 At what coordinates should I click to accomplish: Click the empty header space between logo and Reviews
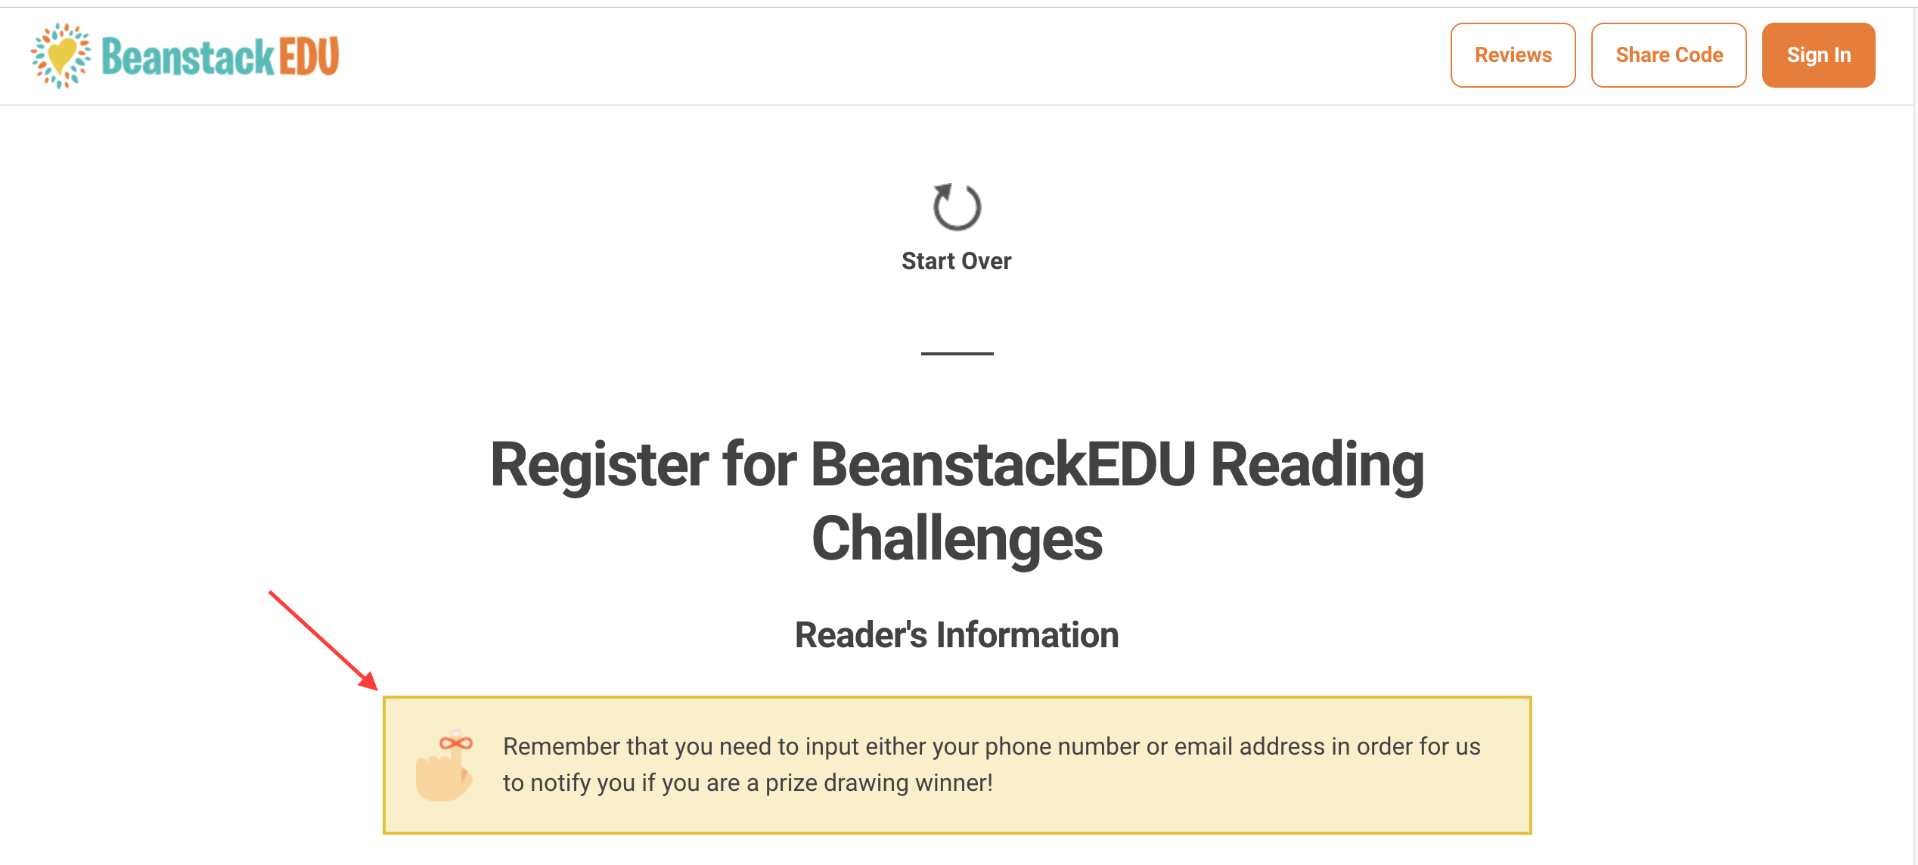(892, 55)
